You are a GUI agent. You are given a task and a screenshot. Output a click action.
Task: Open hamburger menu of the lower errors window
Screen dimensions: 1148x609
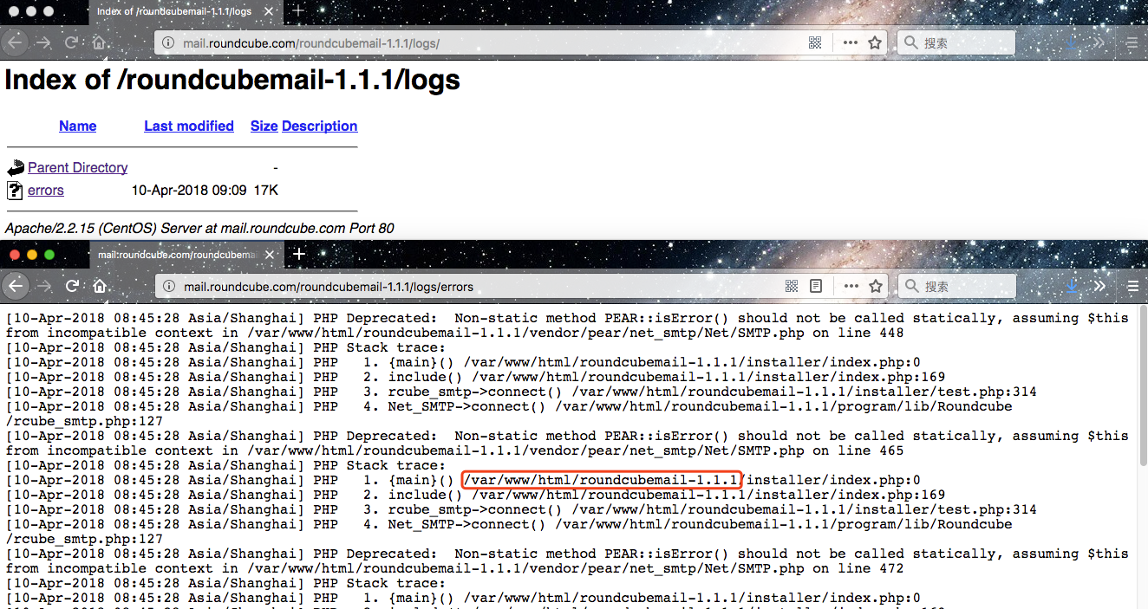(1132, 286)
